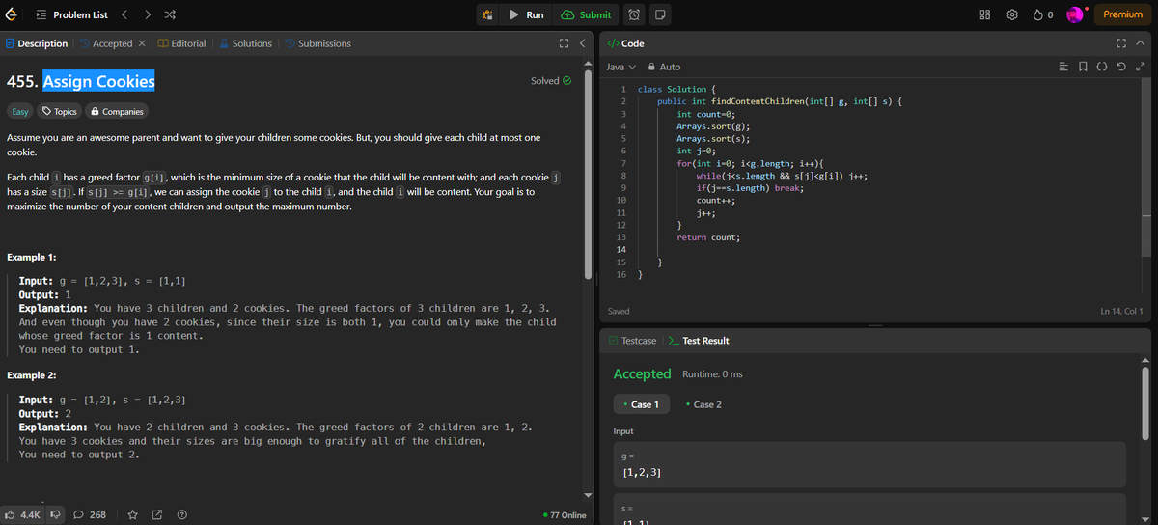Click the g input value [1,2,3]
This screenshot has width=1158, height=525.
point(643,472)
